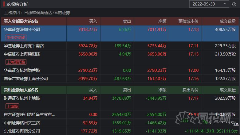This screenshot has height=135, width=240.
Task: Open the 2022-09-30 date dropdown
Action: tap(209, 4)
